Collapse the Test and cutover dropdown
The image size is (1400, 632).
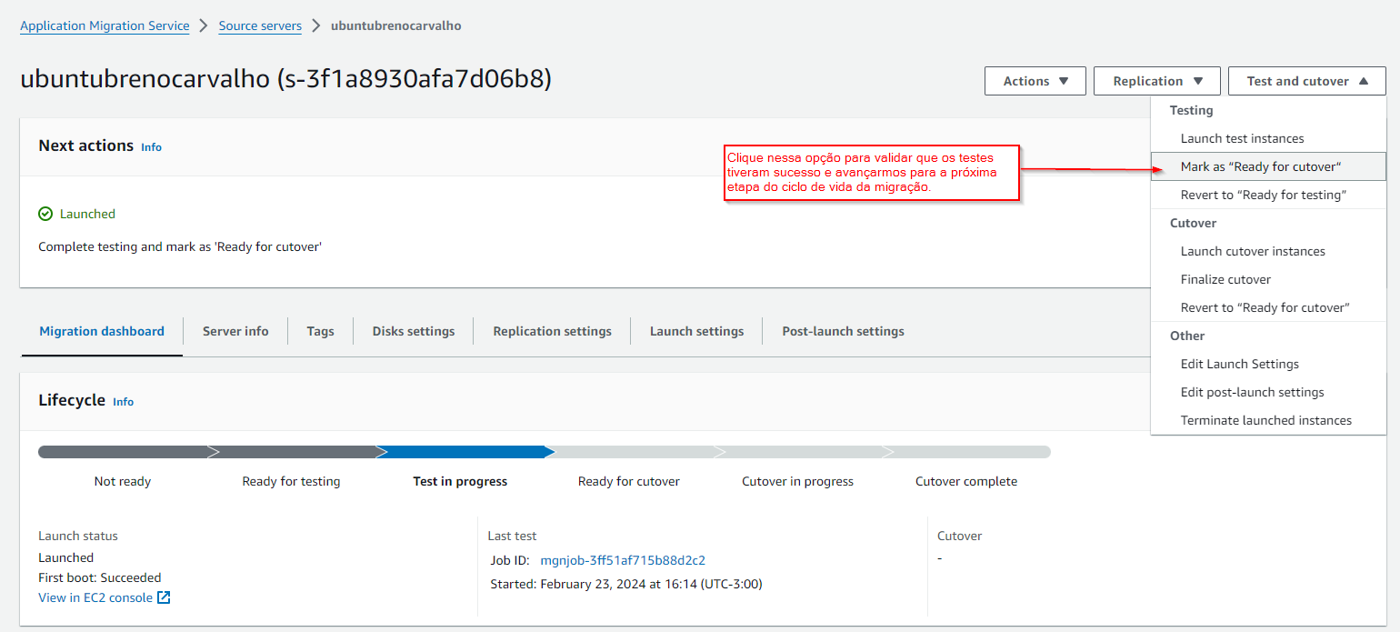coord(1306,81)
